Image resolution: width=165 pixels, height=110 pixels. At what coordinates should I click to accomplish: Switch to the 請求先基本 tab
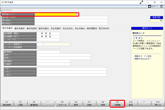click(x=20, y=28)
